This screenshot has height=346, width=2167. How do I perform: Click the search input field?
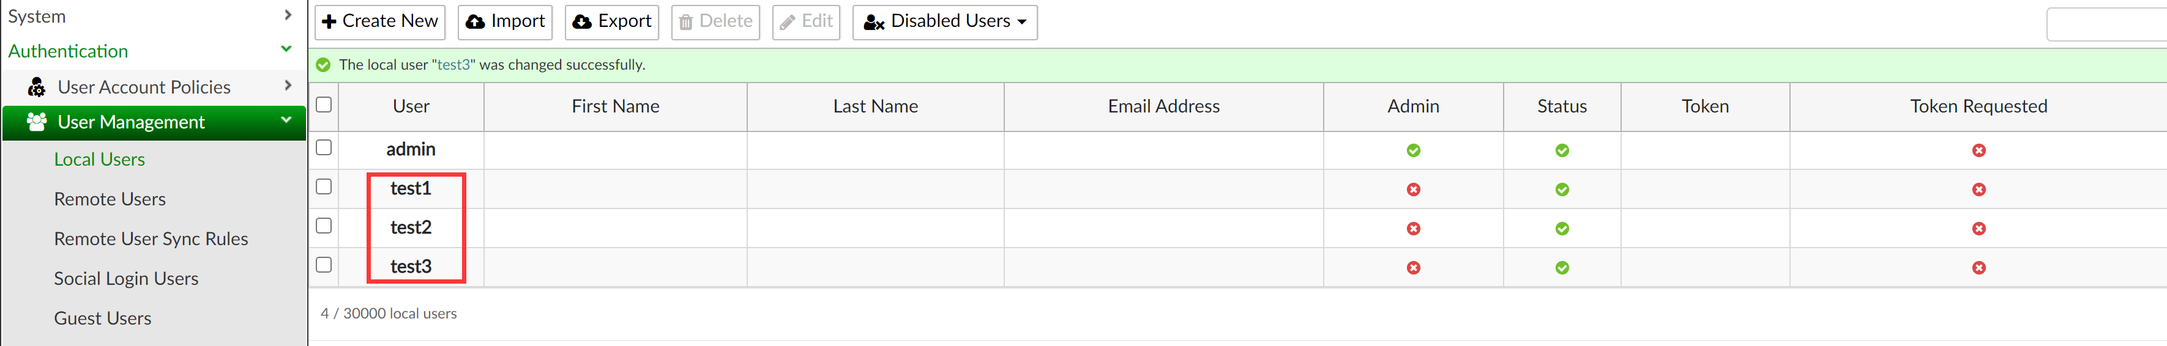point(2107,24)
